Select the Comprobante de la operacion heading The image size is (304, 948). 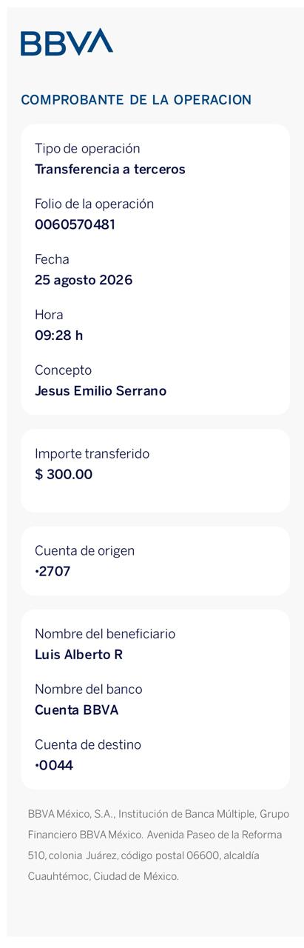pyautogui.click(x=136, y=100)
